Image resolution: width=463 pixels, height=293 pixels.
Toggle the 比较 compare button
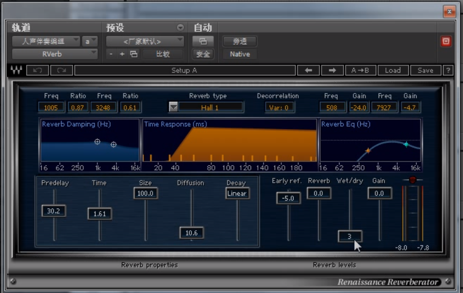click(163, 54)
